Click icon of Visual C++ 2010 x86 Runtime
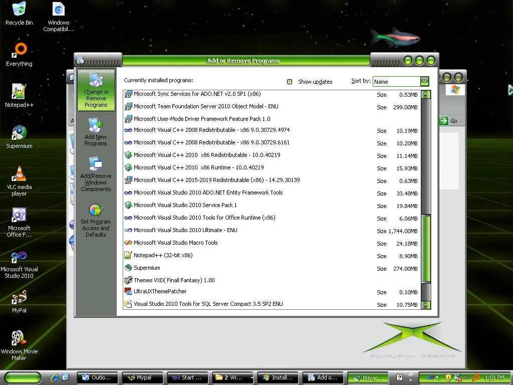 point(128,167)
